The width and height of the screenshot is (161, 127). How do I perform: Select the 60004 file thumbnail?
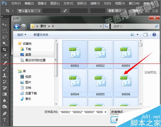click(x=75, y=83)
